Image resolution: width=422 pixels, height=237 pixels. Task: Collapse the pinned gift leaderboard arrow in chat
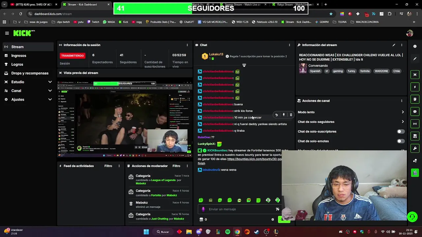[244, 65]
